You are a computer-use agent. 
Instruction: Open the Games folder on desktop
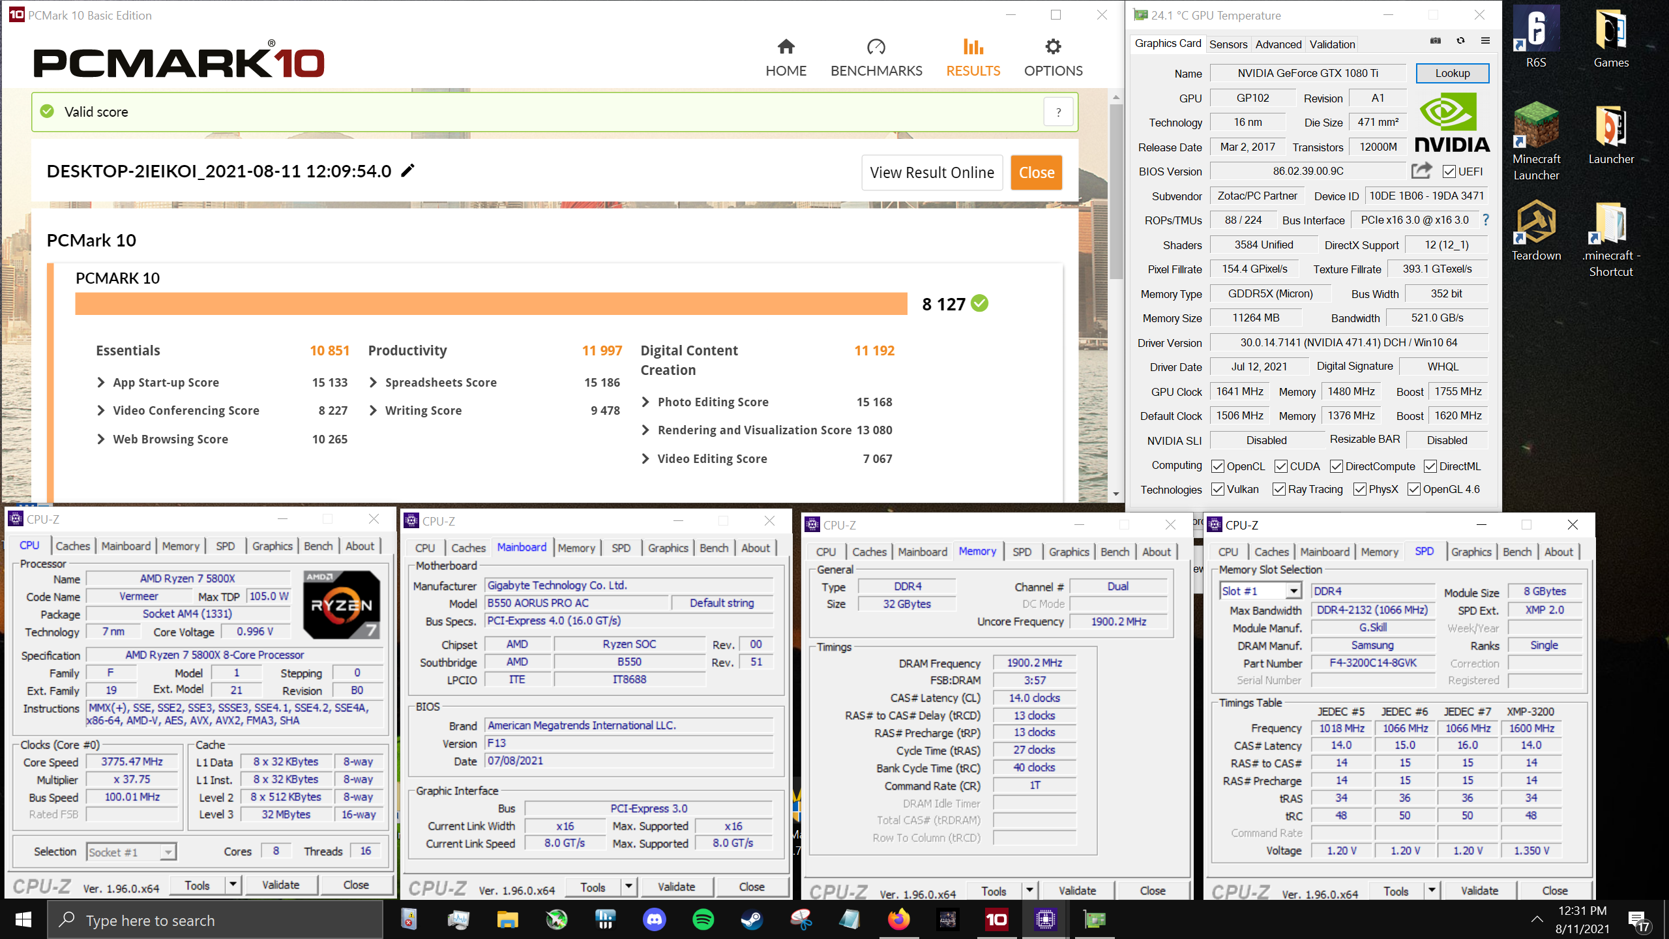tap(1611, 37)
